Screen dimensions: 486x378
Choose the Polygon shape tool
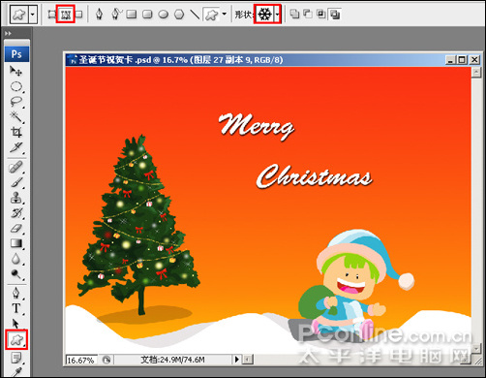[x=179, y=15]
